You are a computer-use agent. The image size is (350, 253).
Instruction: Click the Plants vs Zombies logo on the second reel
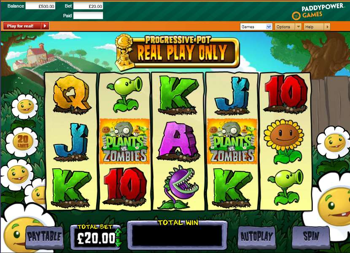click(124, 141)
